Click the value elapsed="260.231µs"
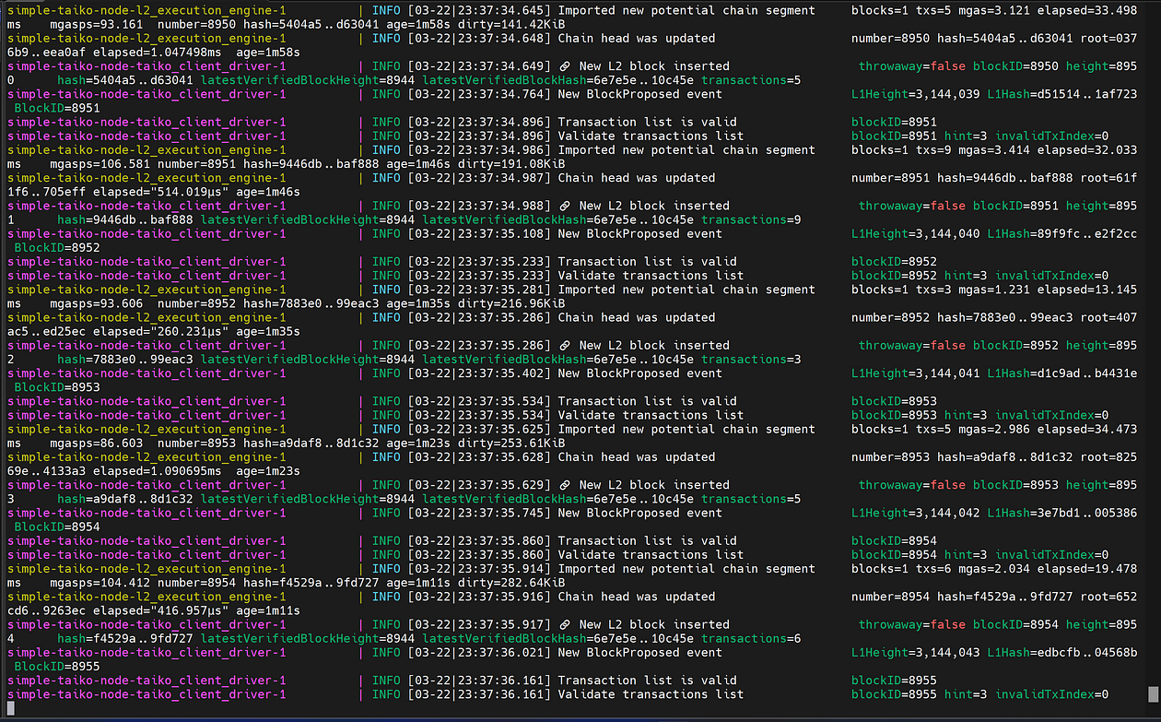Image resolution: width=1161 pixels, height=722 pixels. click(160, 331)
